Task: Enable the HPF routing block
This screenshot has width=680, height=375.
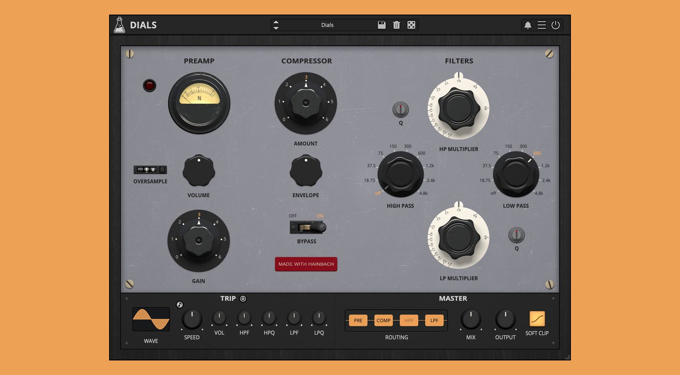Action: (409, 320)
